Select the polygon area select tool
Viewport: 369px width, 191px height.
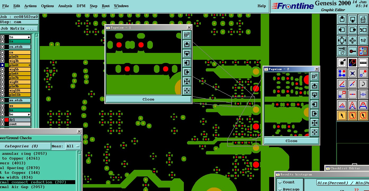(x=363, y=115)
